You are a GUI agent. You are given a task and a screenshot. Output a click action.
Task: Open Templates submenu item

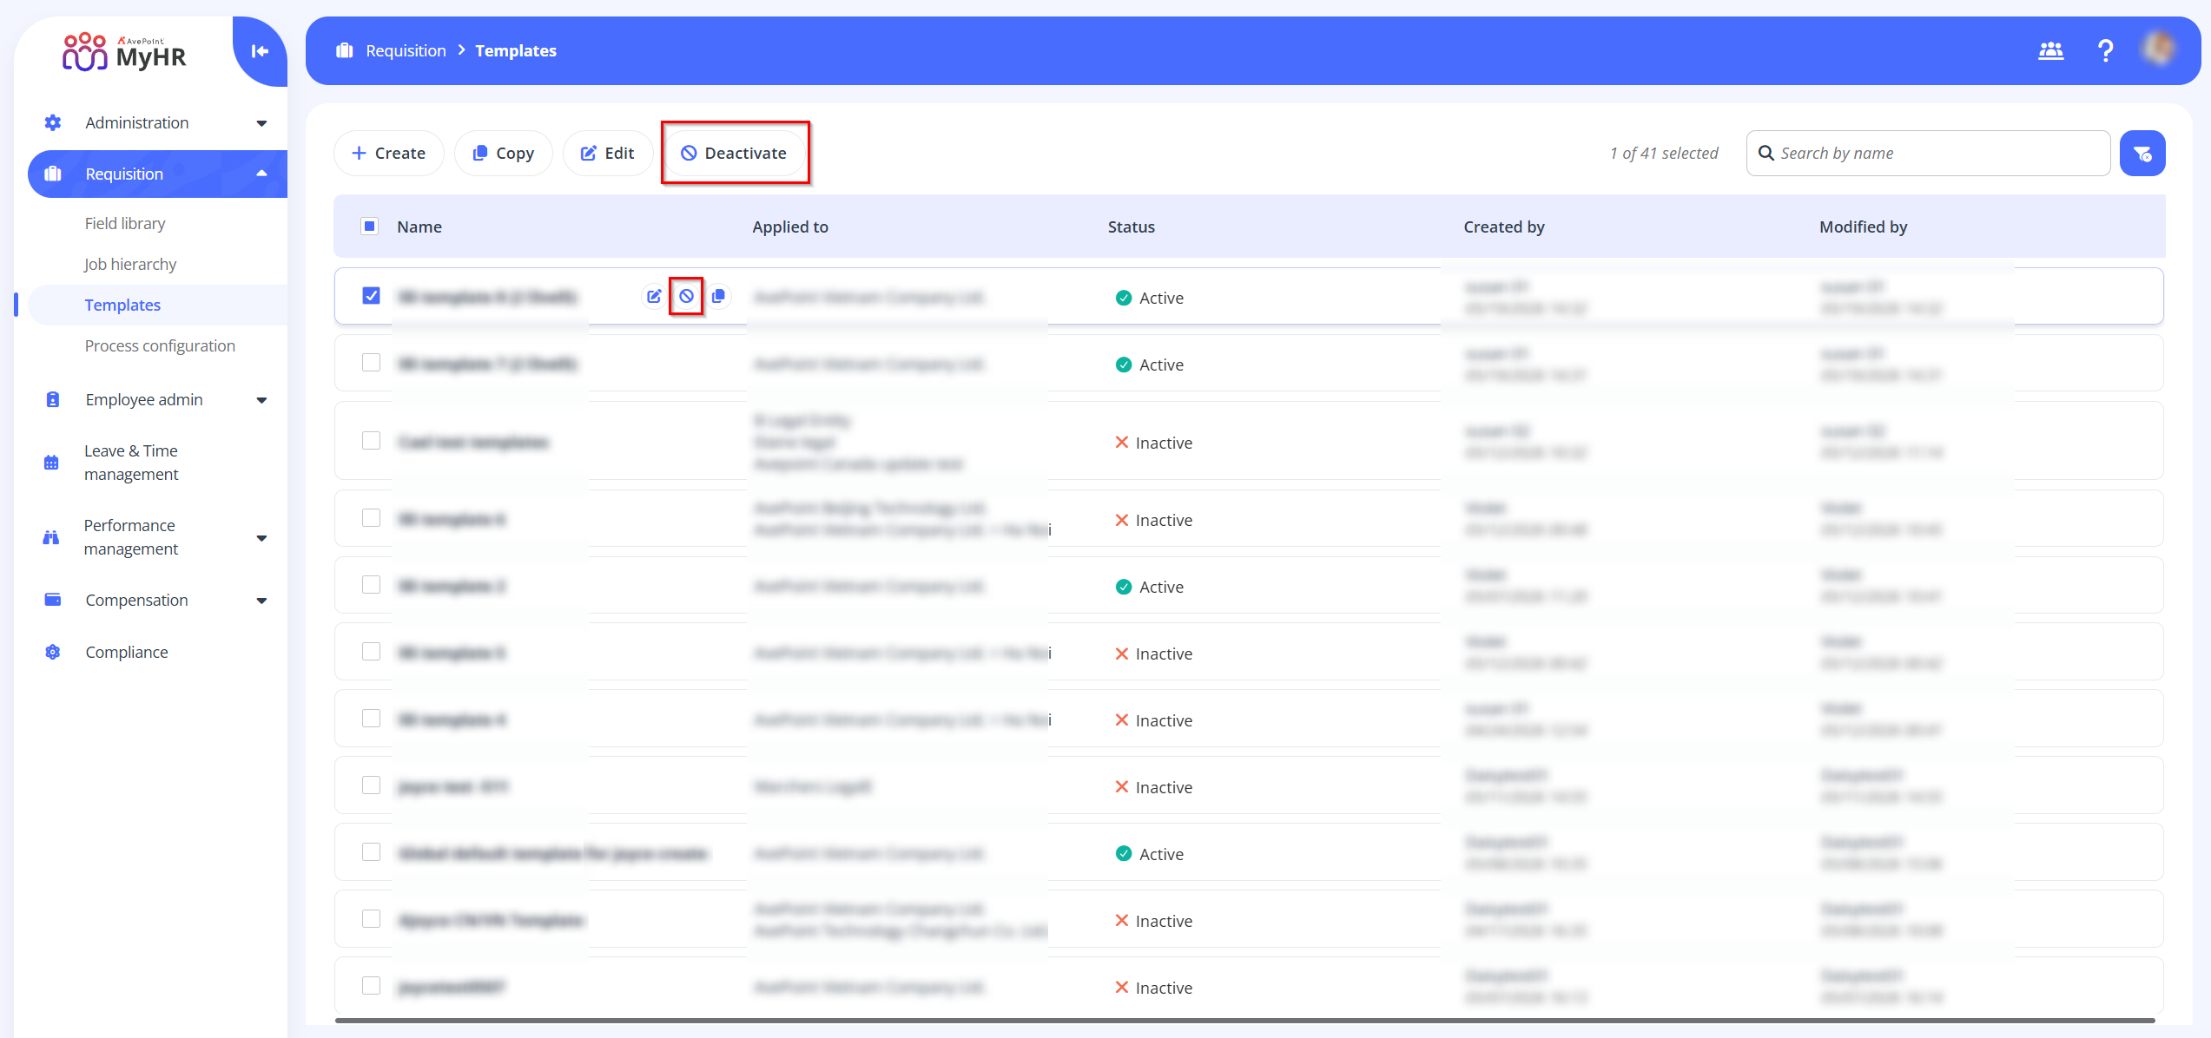click(x=122, y=305)
